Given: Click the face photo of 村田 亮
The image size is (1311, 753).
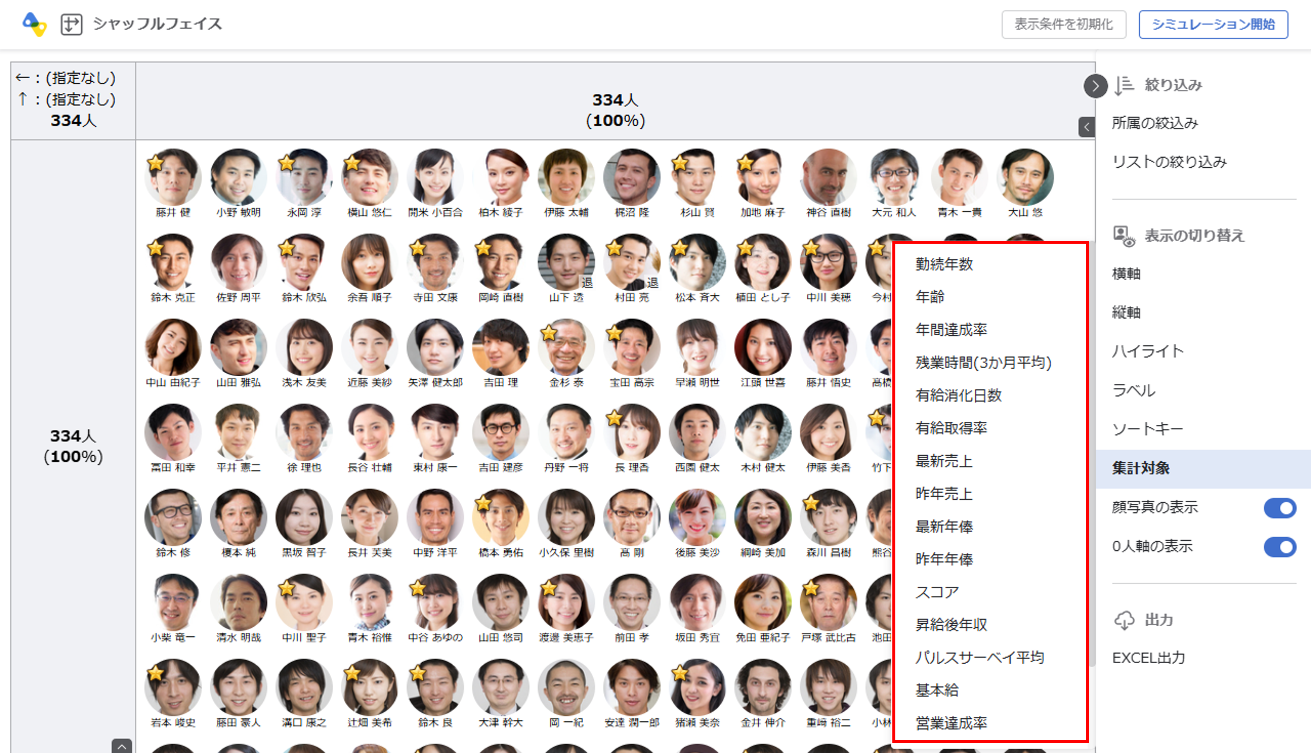Looking at the screenshot, I should point(632,262).
